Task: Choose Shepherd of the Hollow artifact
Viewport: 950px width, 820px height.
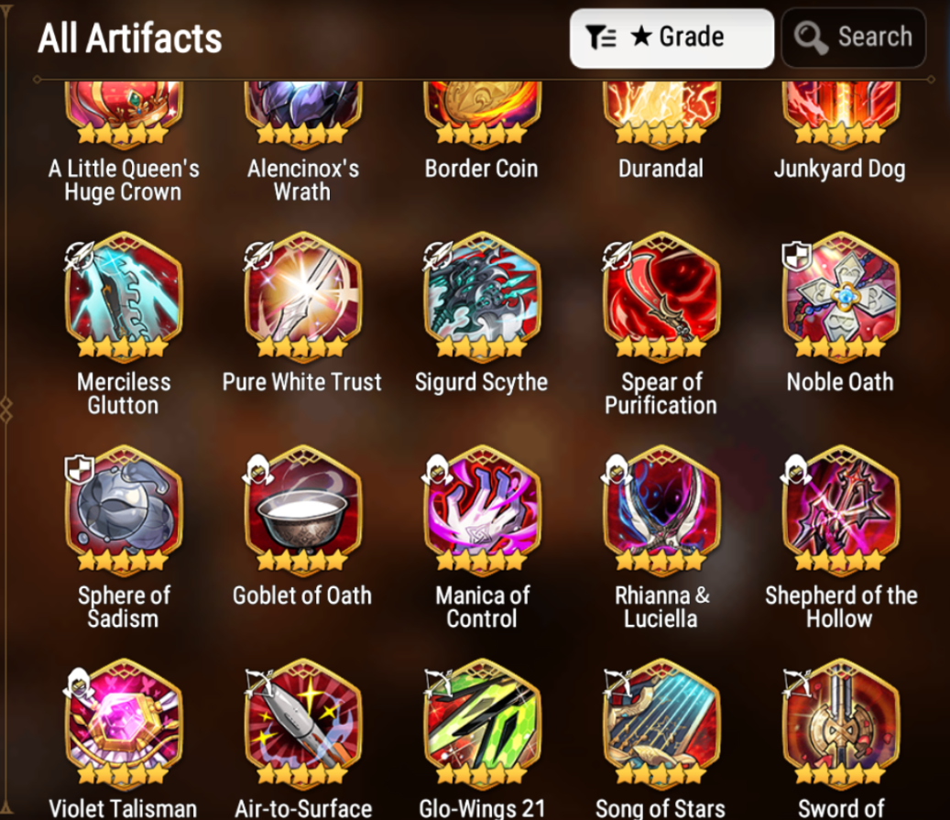Action: tap(840, 508)
